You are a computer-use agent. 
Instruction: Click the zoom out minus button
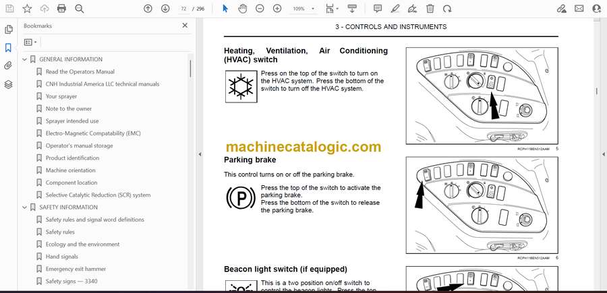(260, 9)
